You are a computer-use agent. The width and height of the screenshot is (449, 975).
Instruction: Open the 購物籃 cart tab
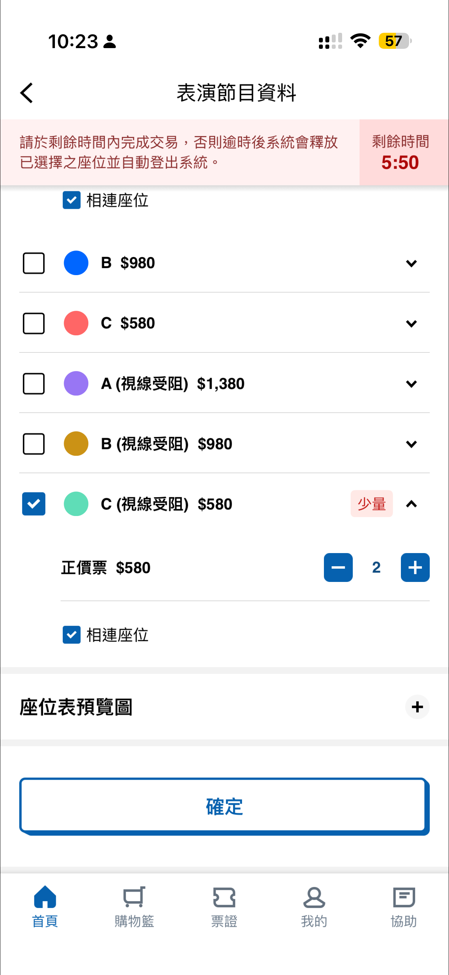[134, 906]
